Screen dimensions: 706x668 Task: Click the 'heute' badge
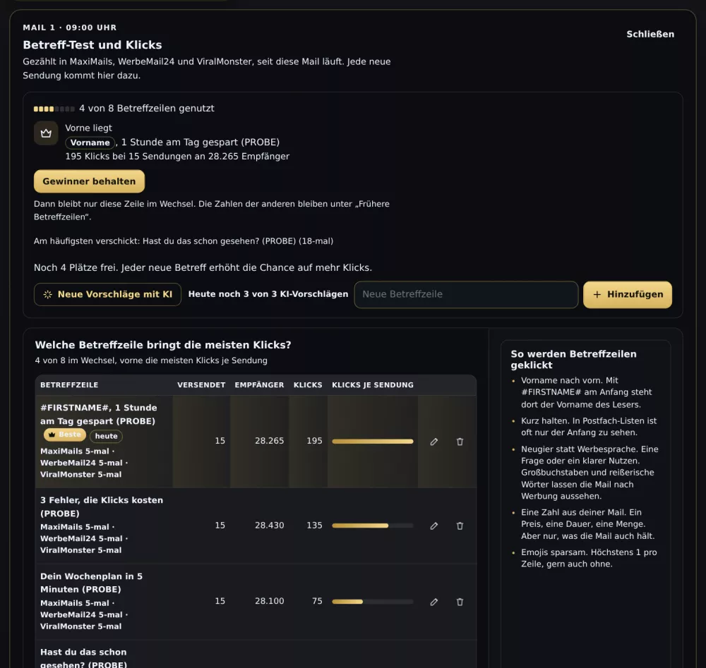(107, 436)
